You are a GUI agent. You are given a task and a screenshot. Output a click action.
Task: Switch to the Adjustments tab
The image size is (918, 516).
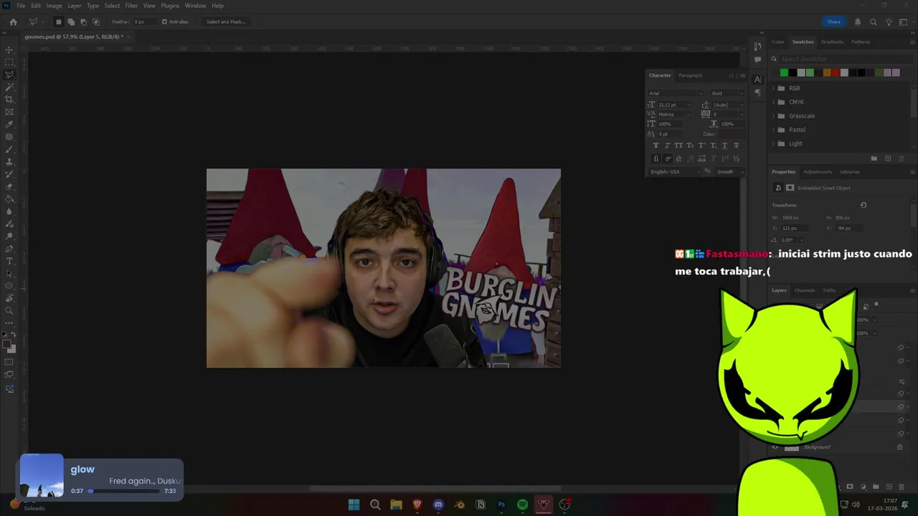(818, 172)
